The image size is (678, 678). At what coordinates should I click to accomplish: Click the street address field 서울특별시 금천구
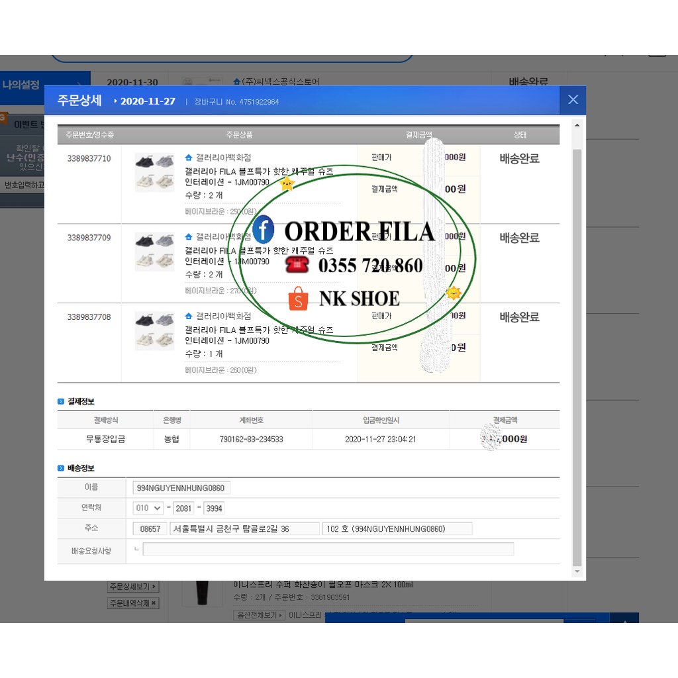coord(244,528)
